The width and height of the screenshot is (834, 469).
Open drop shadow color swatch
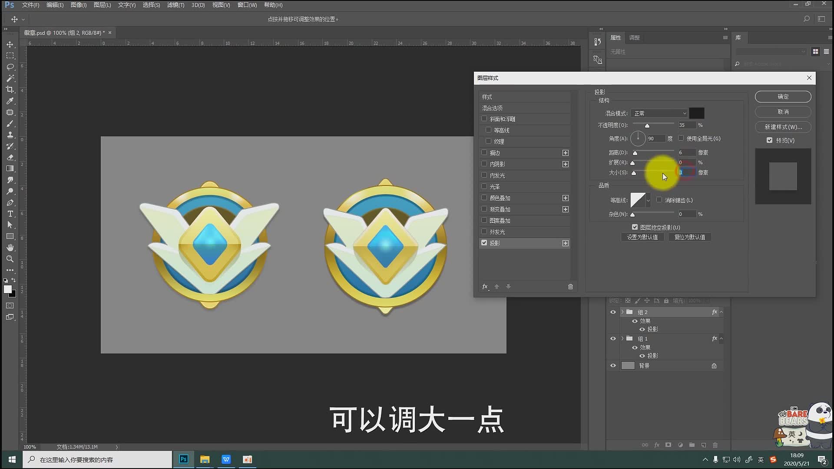coord(697,113)
